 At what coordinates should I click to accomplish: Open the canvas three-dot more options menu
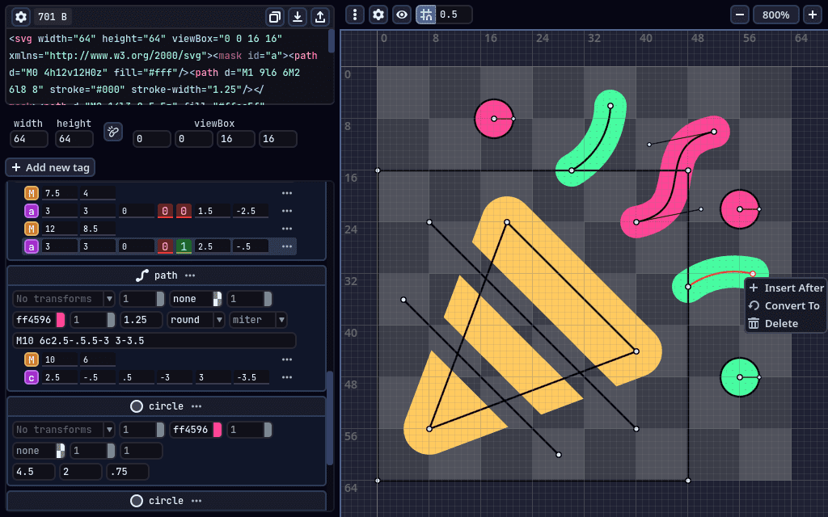(355, 15)
